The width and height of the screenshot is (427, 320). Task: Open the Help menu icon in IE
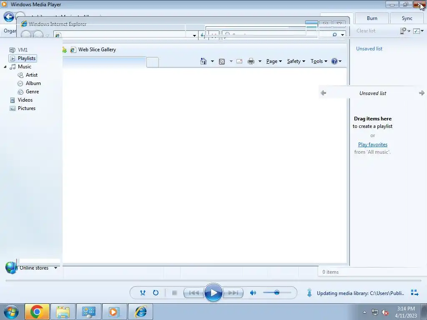[x=336, y=61]
